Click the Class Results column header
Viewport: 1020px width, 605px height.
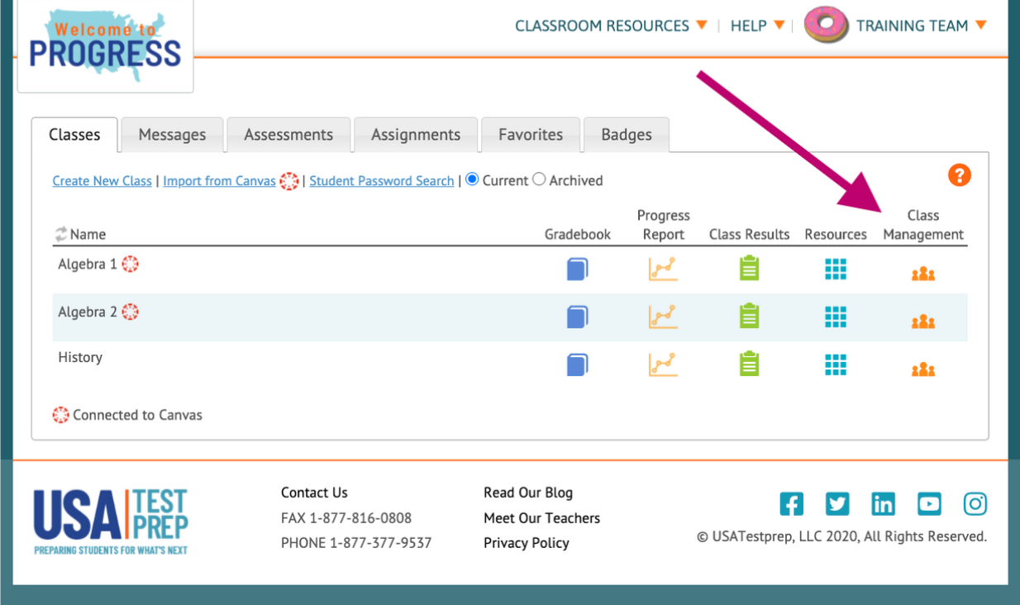point(750,235)
